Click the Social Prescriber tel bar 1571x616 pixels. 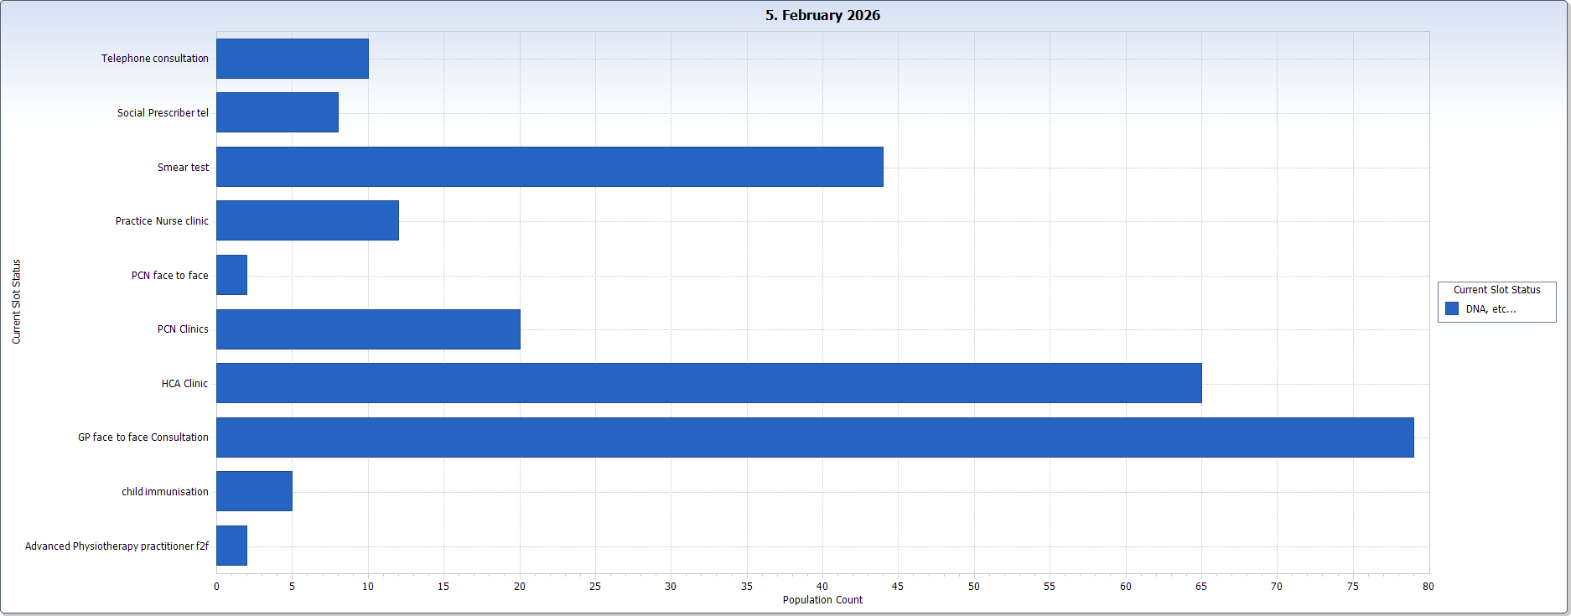(277, 112)
